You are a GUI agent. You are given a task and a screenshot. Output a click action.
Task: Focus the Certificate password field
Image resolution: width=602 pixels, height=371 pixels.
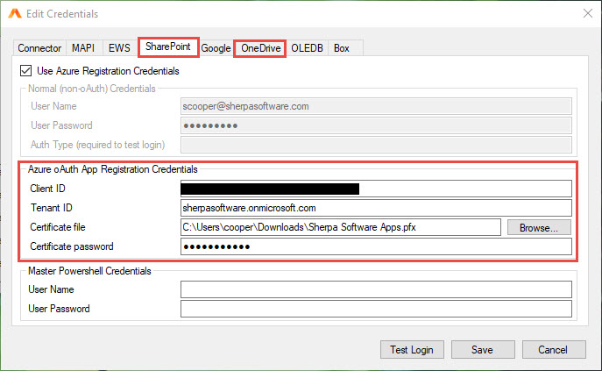click(375, 246)
